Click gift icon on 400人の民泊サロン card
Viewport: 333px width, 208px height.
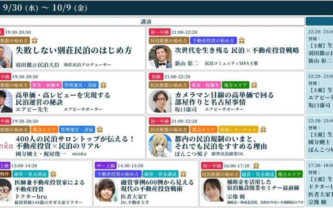point(100,129)
